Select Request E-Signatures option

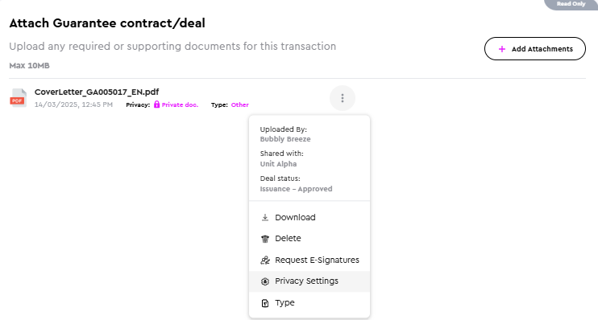[x=309, y=260]
